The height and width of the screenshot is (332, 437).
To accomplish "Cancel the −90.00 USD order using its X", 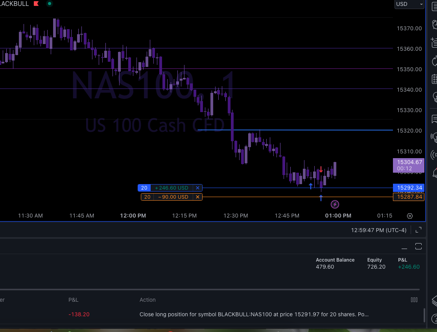I will point(197,197).
